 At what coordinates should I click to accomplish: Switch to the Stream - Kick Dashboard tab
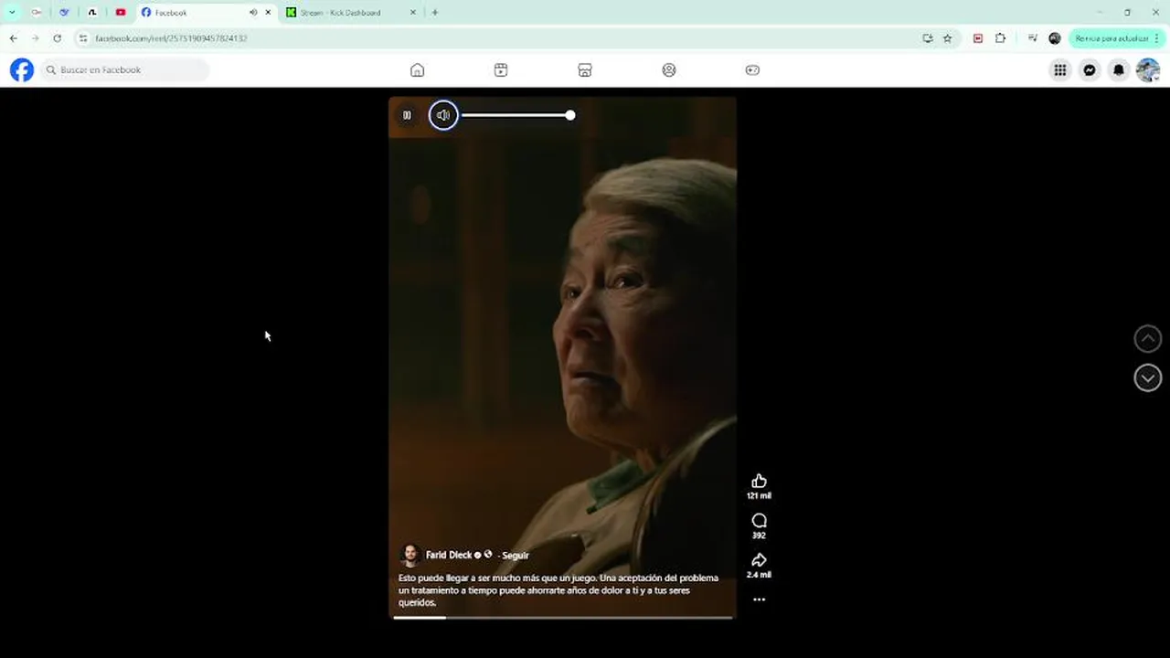pyautogui.click(x=351, y=13)
